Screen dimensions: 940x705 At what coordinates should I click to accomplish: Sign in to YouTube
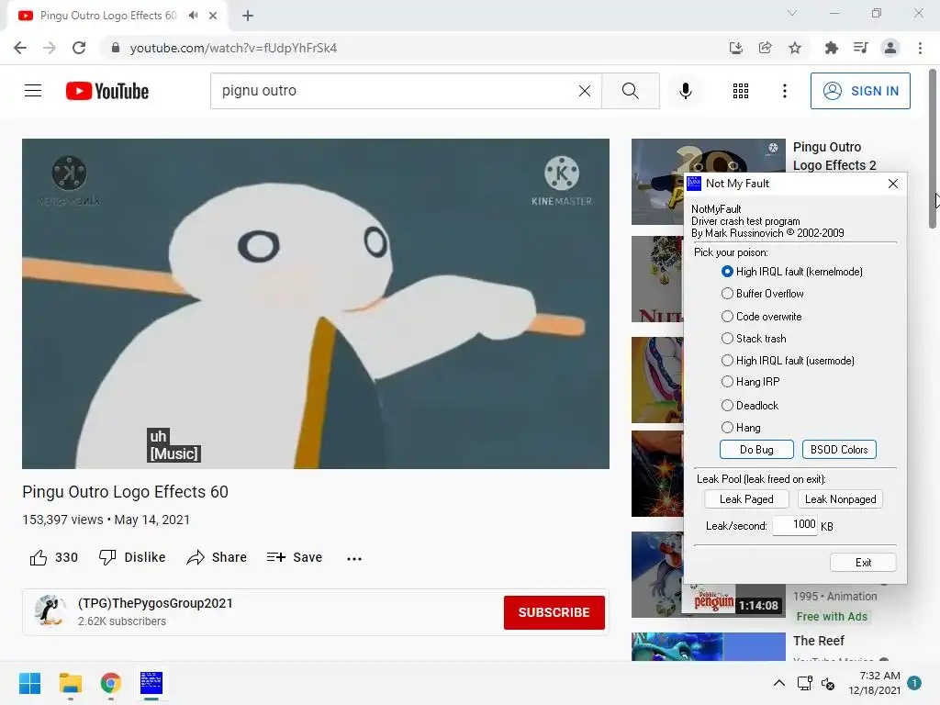pyautogui.click(x=860, y=91)
